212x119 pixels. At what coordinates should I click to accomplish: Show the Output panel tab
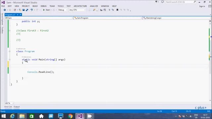17,107
